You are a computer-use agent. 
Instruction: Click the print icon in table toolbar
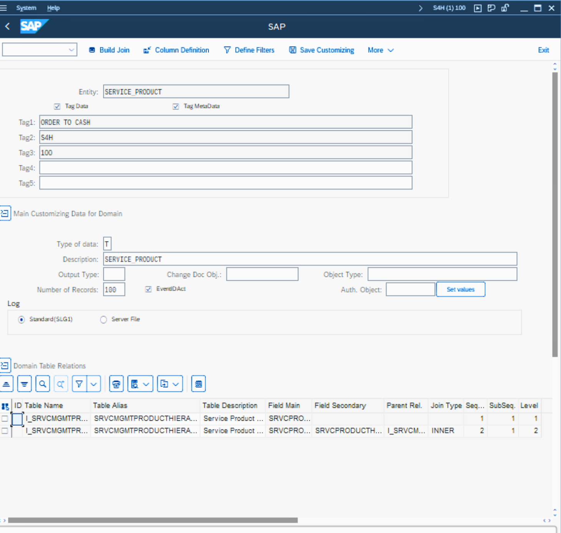[x=116, y=384]
